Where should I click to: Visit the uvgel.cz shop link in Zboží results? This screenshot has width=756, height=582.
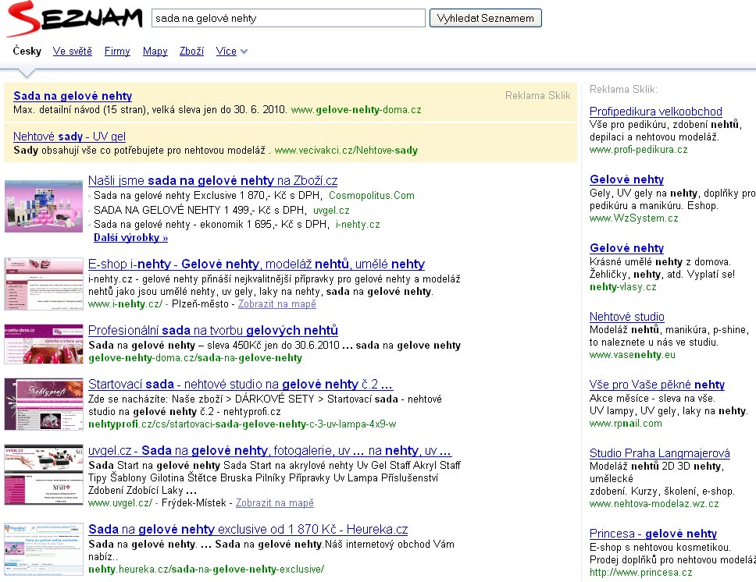pos(331,211)
